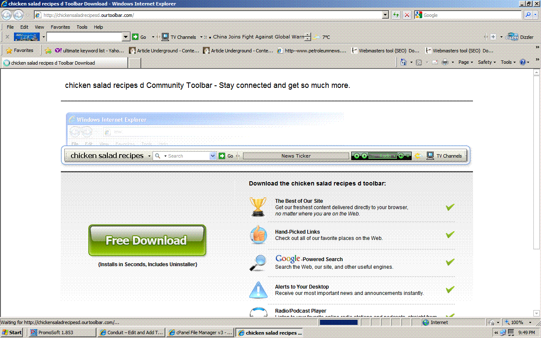Open the Help menu
The width and height of the screenshot is (541, 338).
tap(98, 27)
